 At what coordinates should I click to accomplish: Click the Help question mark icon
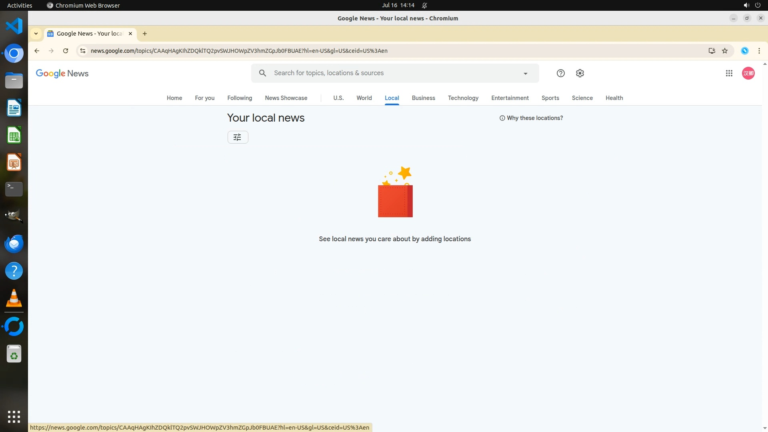560,73
